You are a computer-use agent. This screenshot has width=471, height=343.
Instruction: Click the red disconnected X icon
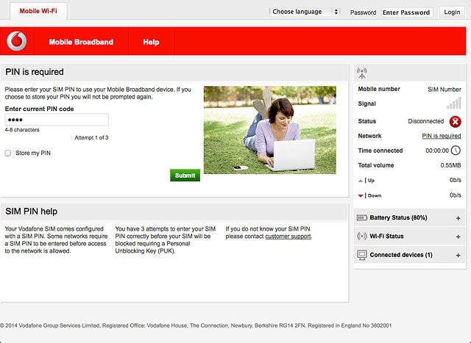(455, 121)
